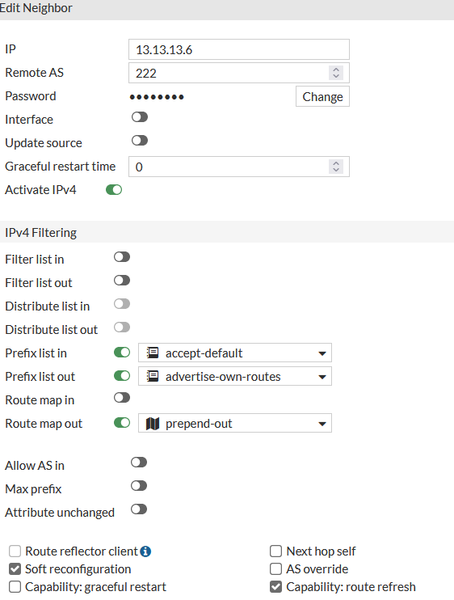Click the IP address input field

(x=239, y=49)
